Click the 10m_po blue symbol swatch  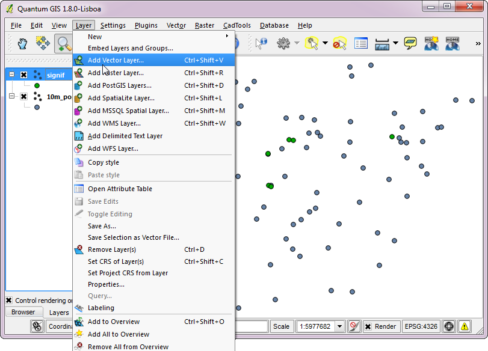click(x=37, y=107)
